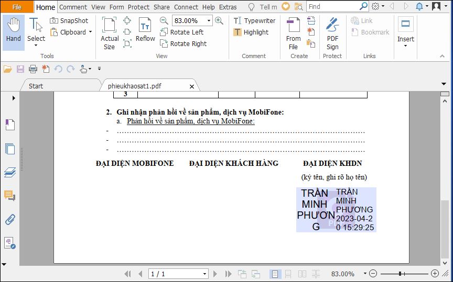Click the orange heart favorites icon

(286, 6)
